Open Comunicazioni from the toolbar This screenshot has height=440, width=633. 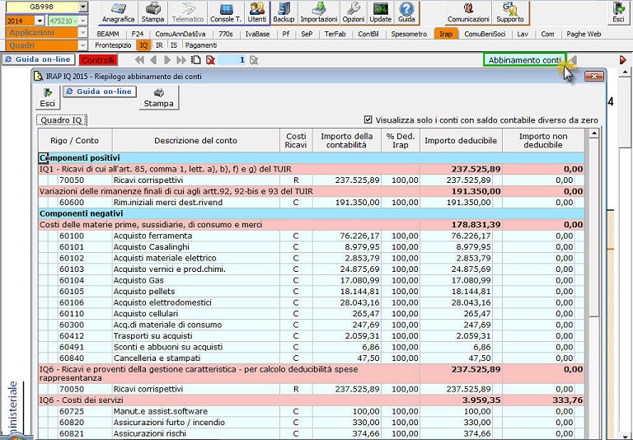tap(468, 13)
